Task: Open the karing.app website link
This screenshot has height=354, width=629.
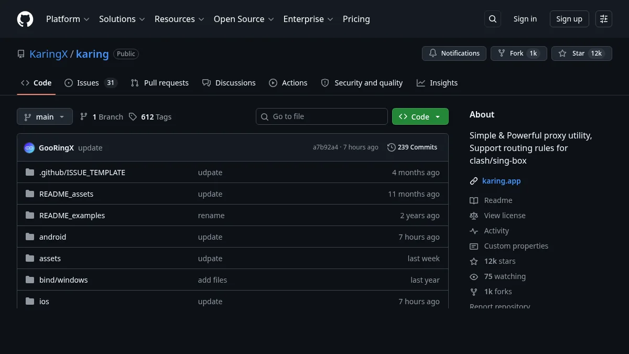Action: click(x=502, y=181)
